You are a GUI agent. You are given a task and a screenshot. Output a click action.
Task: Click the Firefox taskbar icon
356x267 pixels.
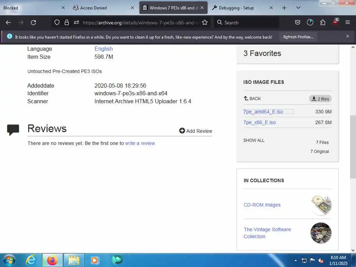(52, 260)
